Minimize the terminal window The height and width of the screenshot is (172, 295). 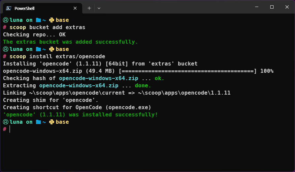[x=257, y=7]
